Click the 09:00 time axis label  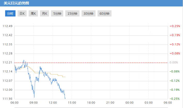[x=34, y=103]
